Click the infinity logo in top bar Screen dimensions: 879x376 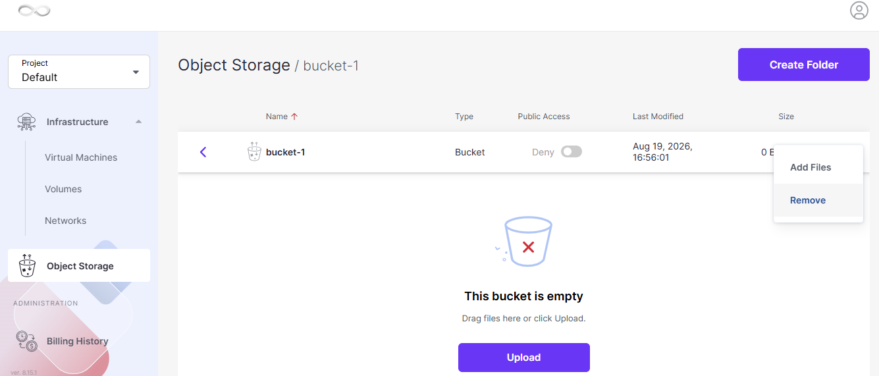pyautogui.click(x=34, y=11)
